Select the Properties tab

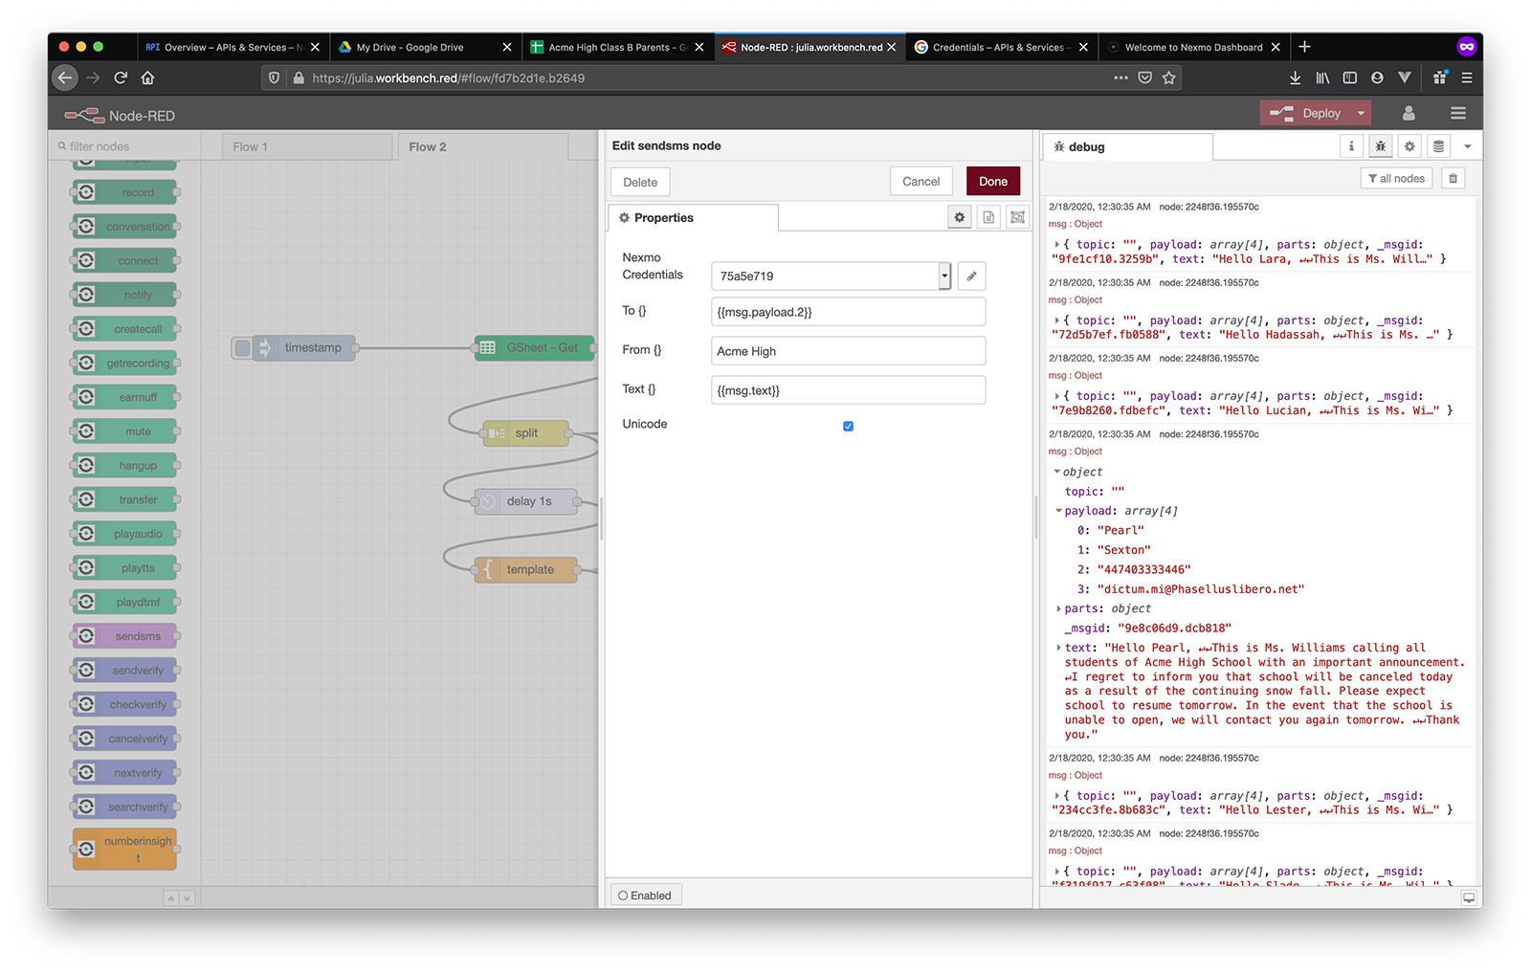click(694, 217)
